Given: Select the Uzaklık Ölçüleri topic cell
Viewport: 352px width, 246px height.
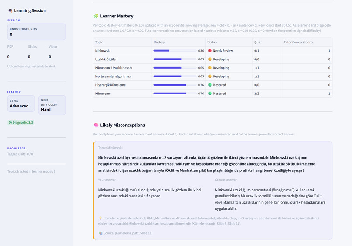Looking at the screenshot, I should point(123,59).
